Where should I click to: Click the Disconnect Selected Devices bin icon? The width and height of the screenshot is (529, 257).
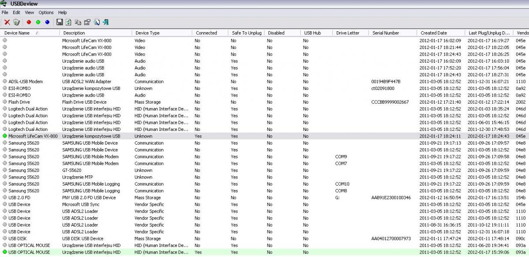(16, 22)
